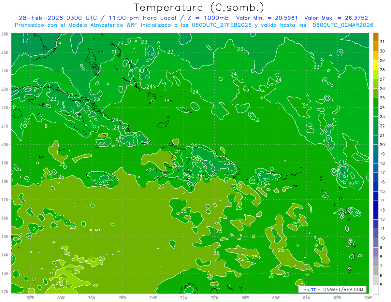Click the latitude label "20N"
This screenshot has height=302, width=391.
(5, 144)
